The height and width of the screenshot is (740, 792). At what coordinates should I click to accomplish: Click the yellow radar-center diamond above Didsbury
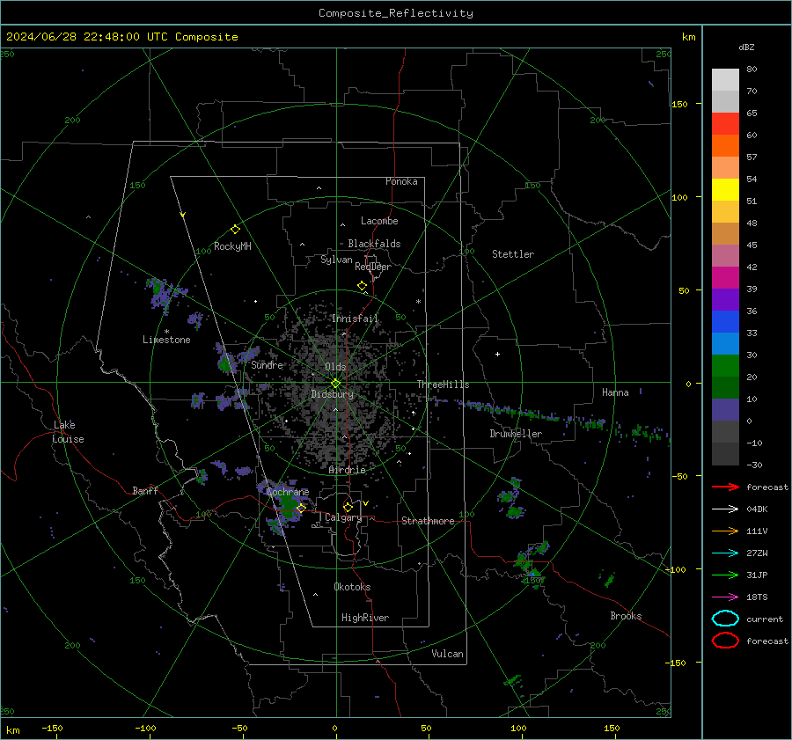pyautogui.click(x=335, y=384)
